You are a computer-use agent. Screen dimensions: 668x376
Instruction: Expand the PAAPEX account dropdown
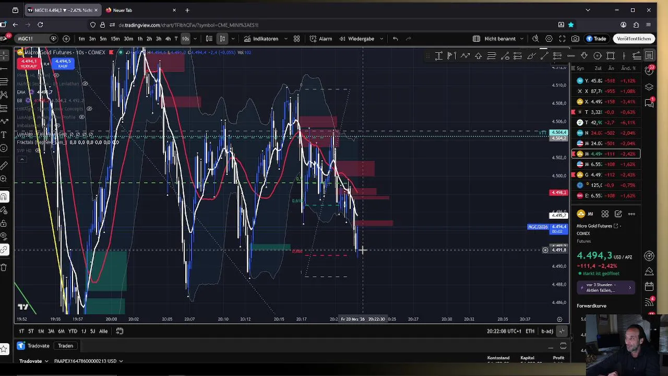(x=89, y=361)
